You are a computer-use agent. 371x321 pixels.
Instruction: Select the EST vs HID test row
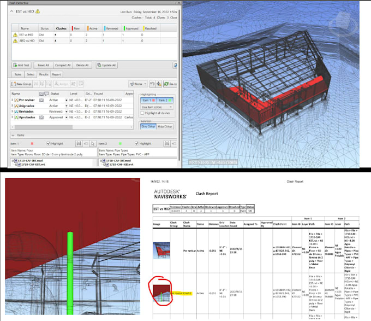click(x=94, y=35)
